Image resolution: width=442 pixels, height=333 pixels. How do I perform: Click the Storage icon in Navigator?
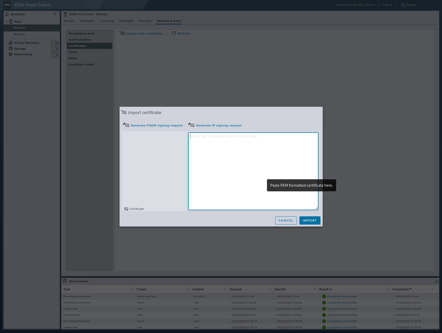[10, 48]
